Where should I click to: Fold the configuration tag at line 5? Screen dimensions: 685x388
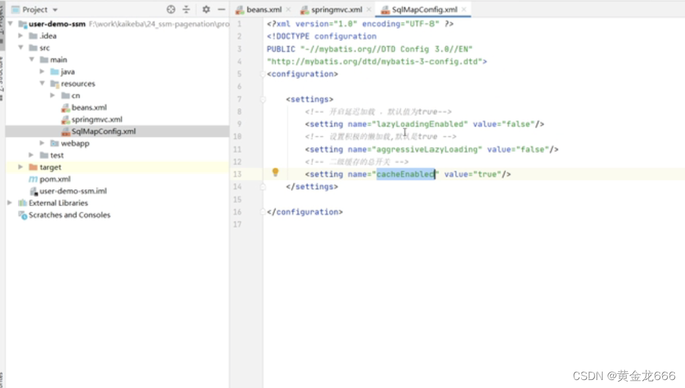tap(263, 74)
